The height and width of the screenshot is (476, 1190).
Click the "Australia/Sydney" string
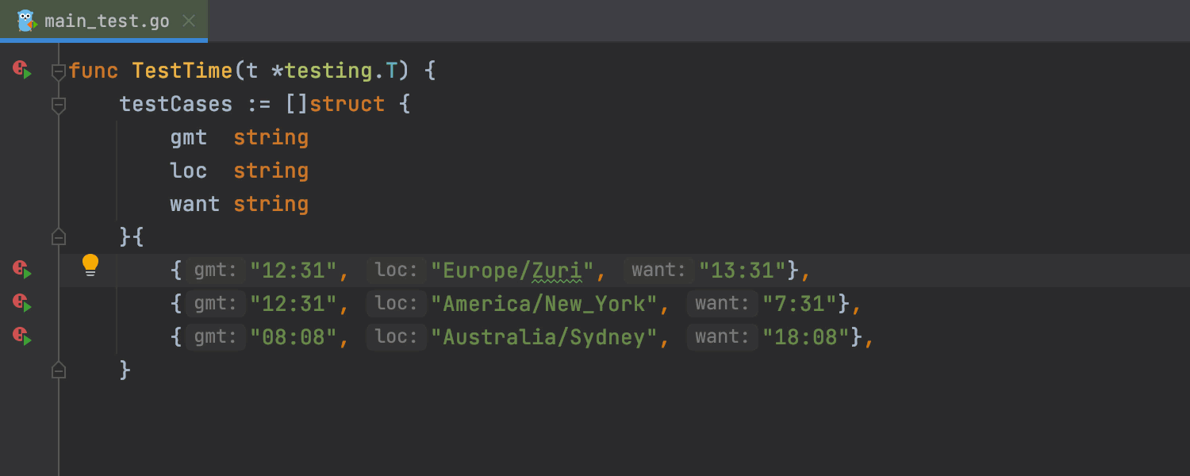[x=544, y=337]
